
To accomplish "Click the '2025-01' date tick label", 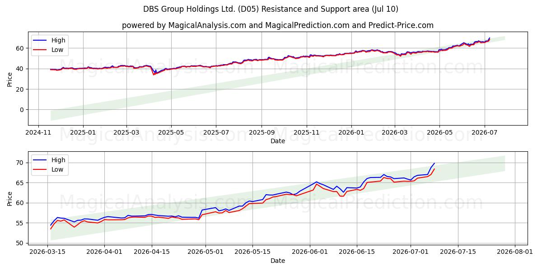I will click(83, 133).
